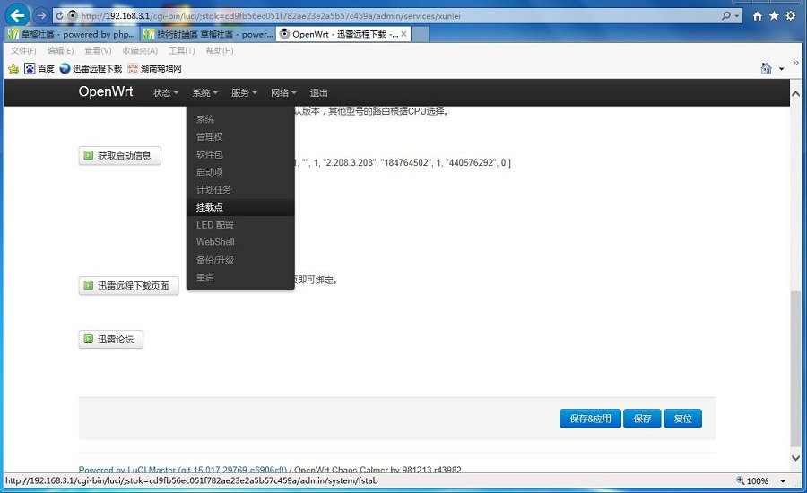Expand the 状态 navigation dropdown
The height and width of the screenshot is (493, 807).
pos(165,93)
